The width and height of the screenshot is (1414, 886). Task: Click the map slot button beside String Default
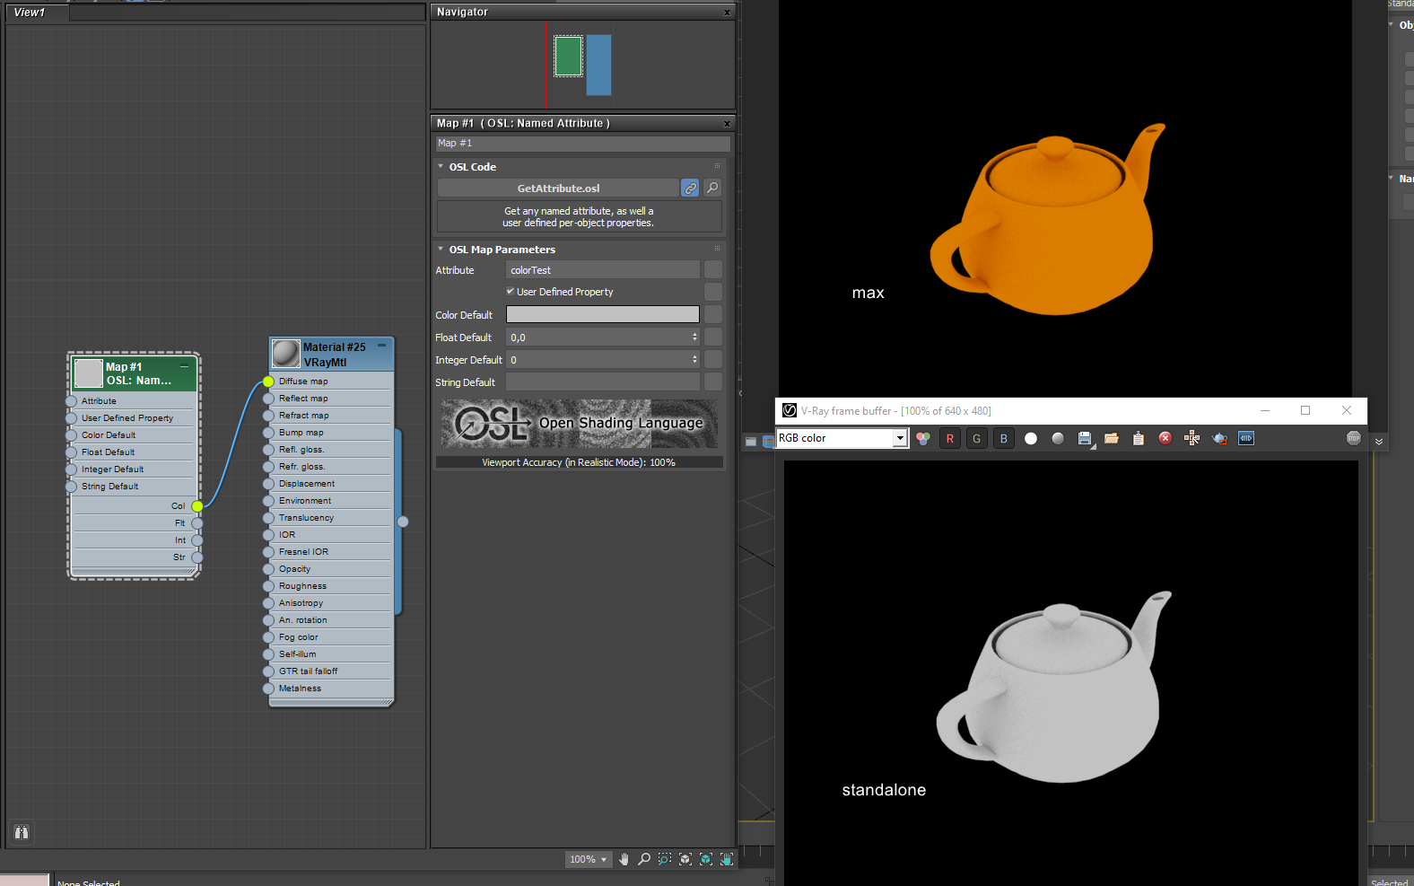[x=713, y=382]
